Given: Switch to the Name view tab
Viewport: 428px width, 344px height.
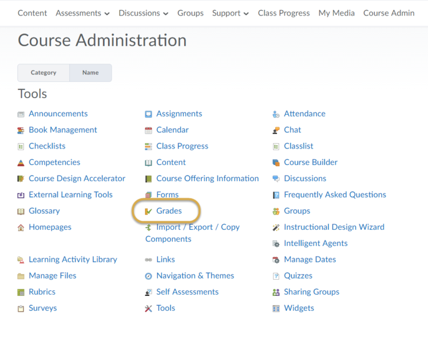Looking at the screenshot, I should coord(90,73).
